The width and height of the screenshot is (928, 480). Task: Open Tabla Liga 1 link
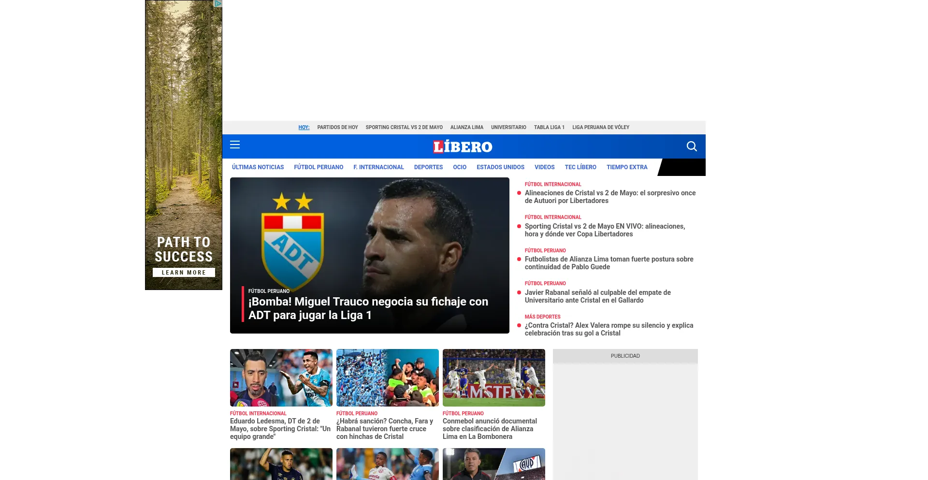click(549, 128)
